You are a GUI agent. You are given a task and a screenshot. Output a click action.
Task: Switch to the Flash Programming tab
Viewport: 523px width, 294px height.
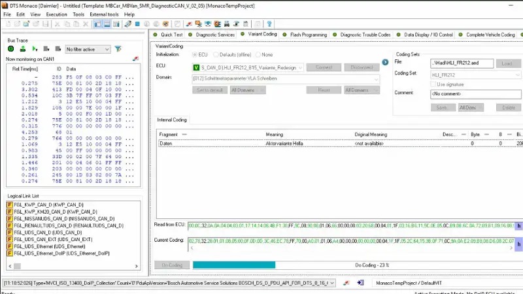click(x=308, y=35)
